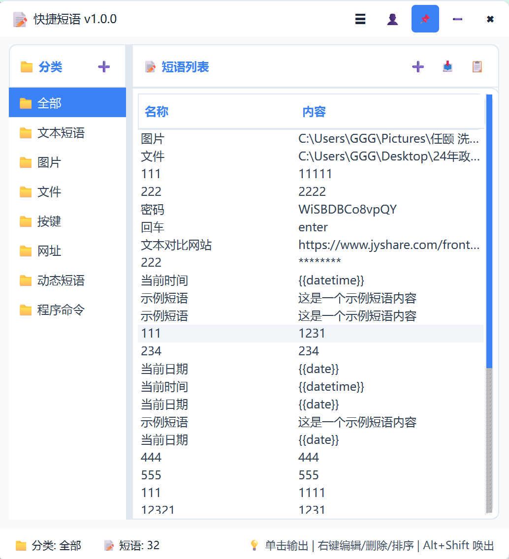Open the user account icon

pyautogui.click(x=392, y=19)
